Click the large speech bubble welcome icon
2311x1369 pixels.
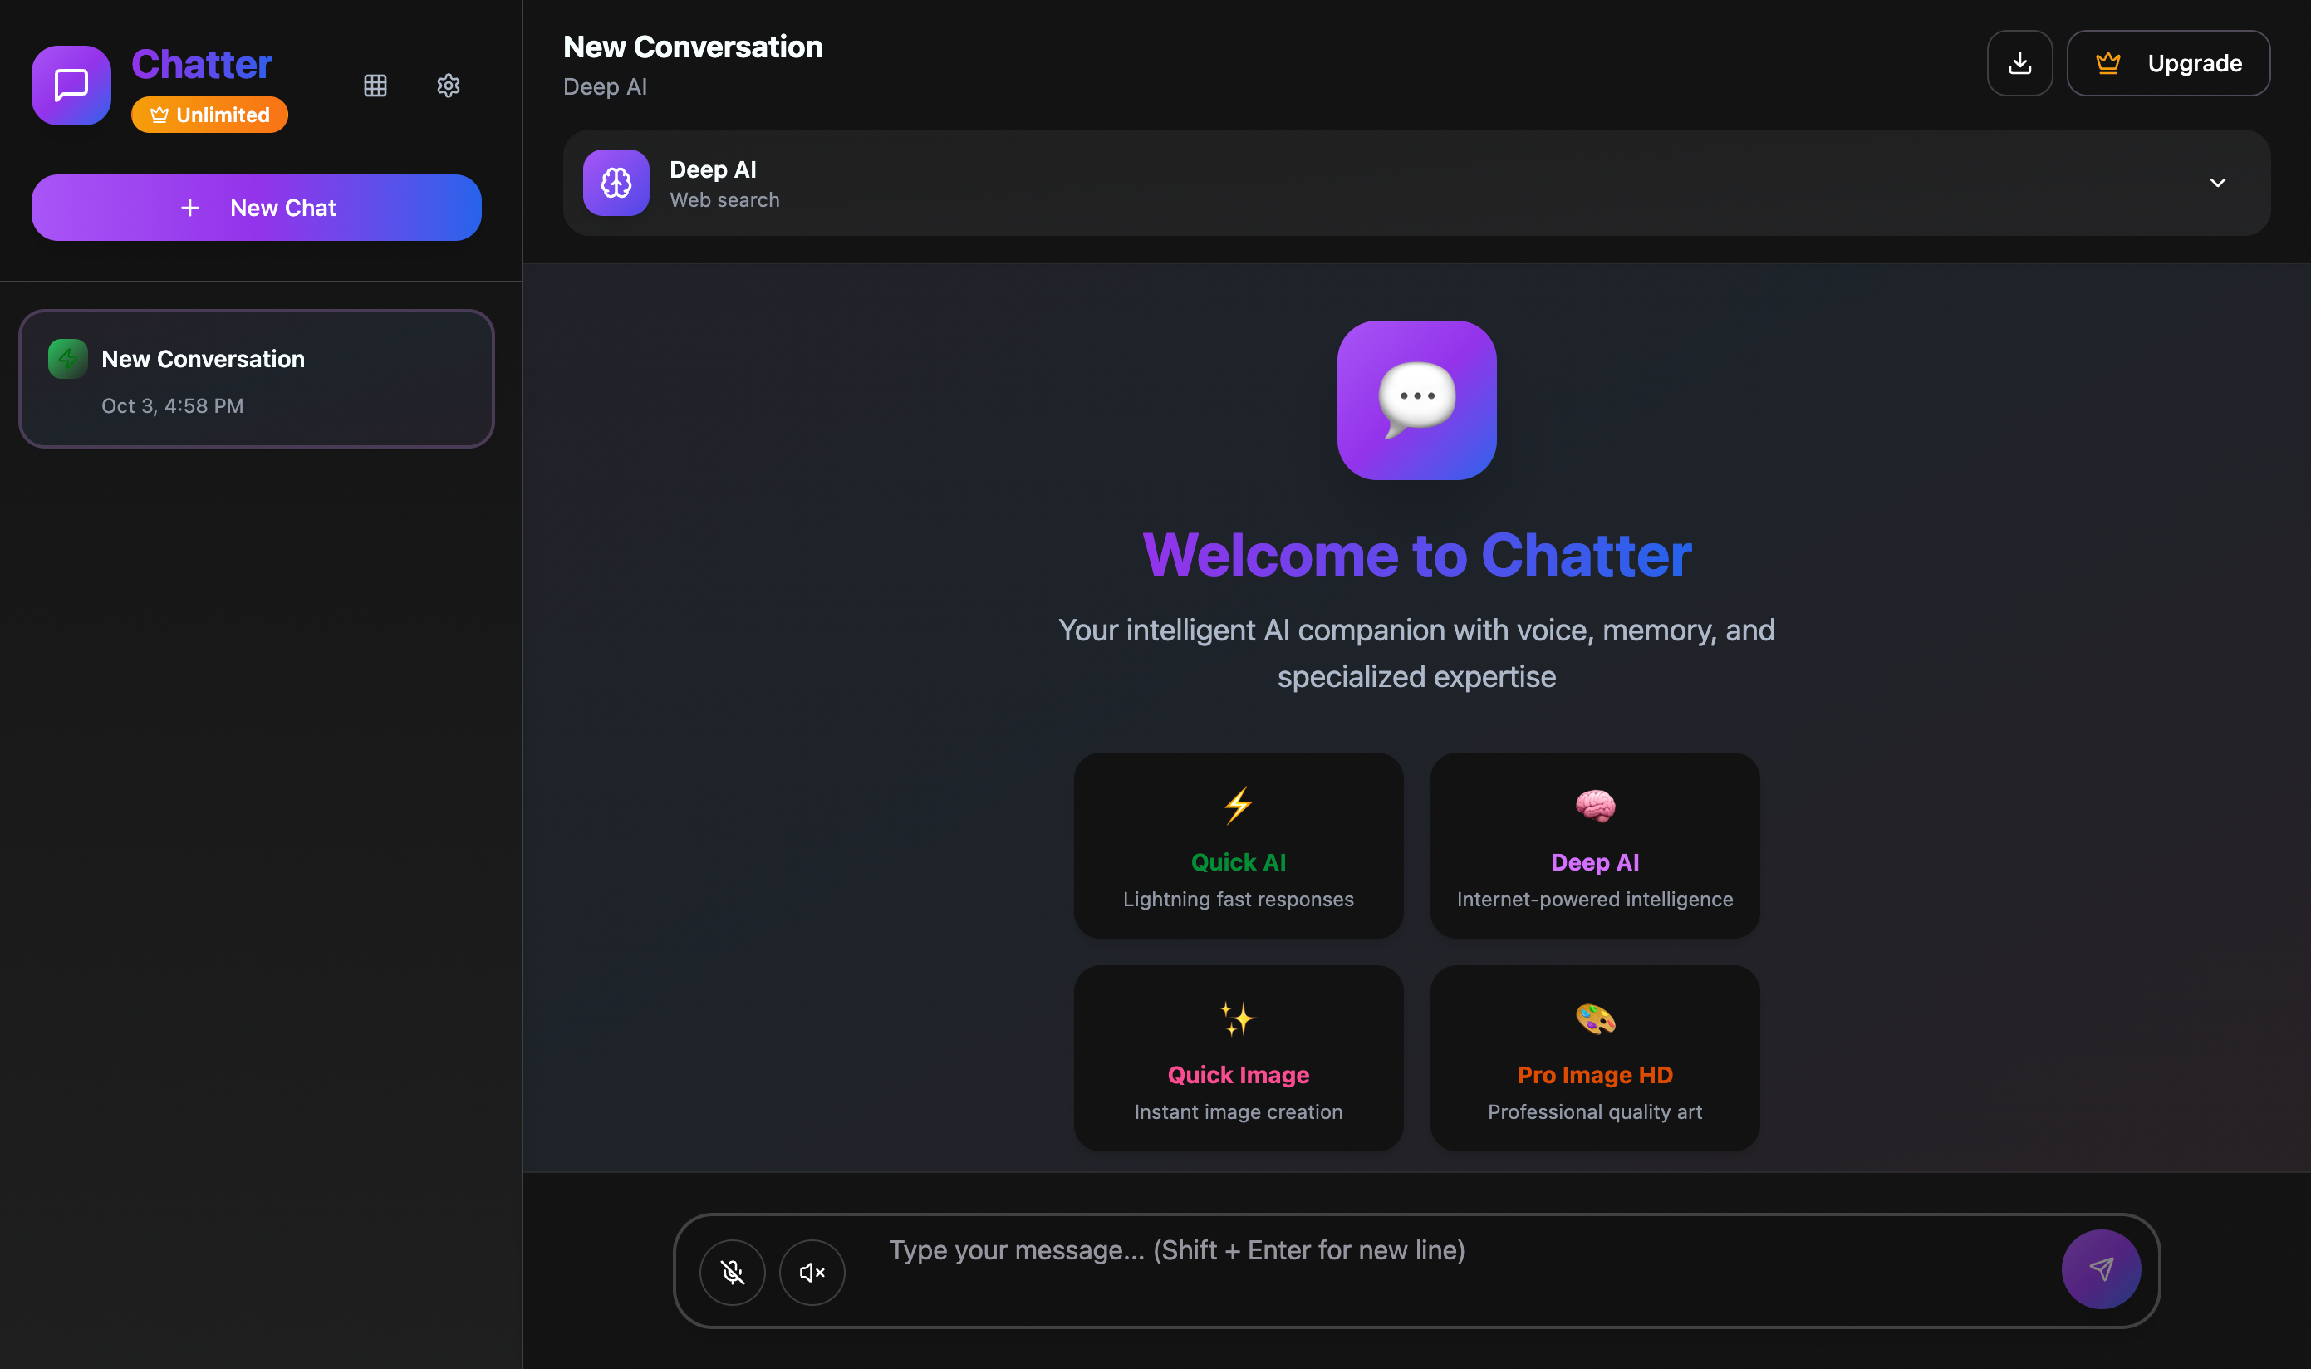pyautogui.click(x=1417, y=400)
